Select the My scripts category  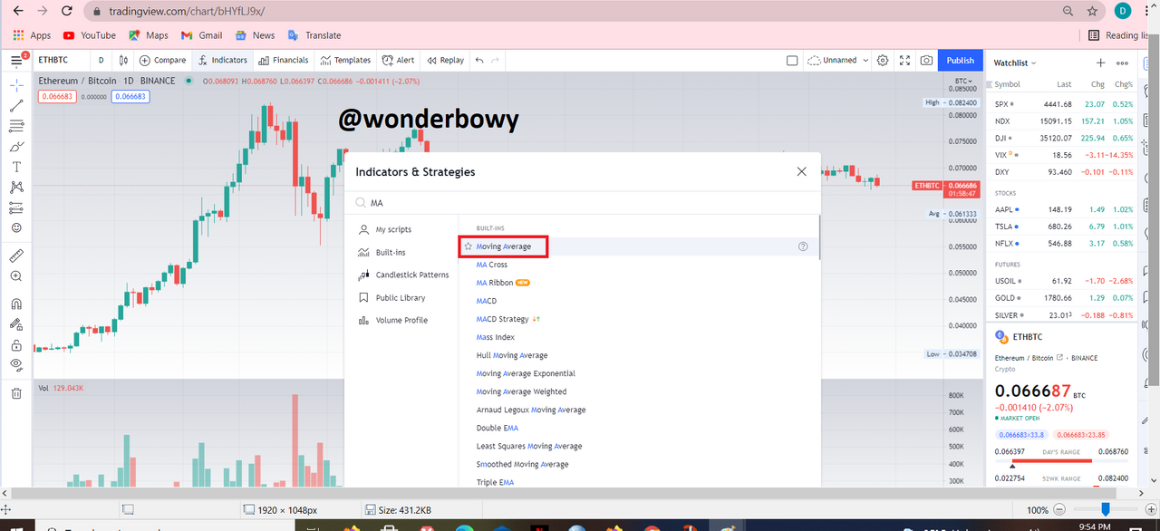pos(393,229)
